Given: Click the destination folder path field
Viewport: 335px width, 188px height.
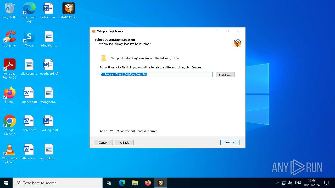Looking at the screenshot, I should [156, 74].
